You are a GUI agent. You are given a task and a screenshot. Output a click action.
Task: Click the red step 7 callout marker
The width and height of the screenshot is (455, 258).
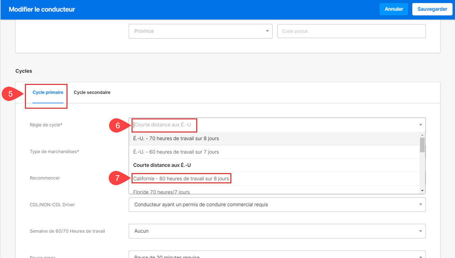pos(117,178)
